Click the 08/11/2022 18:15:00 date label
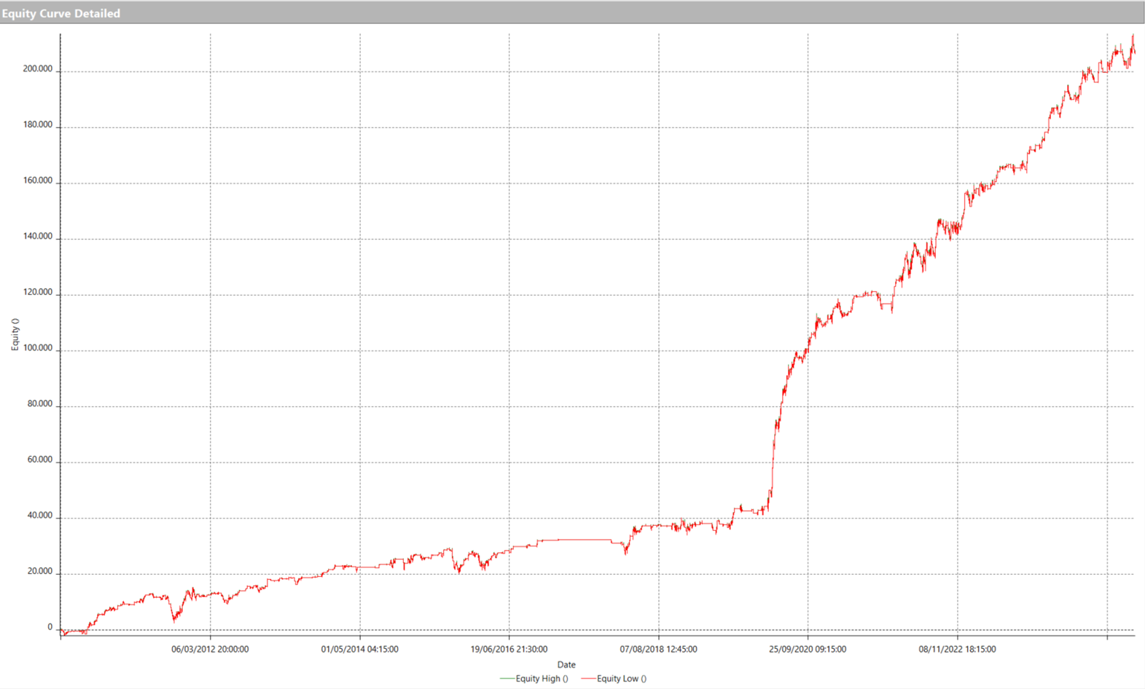The width and height of the screenshot is (1145, 689). point(957,649)
